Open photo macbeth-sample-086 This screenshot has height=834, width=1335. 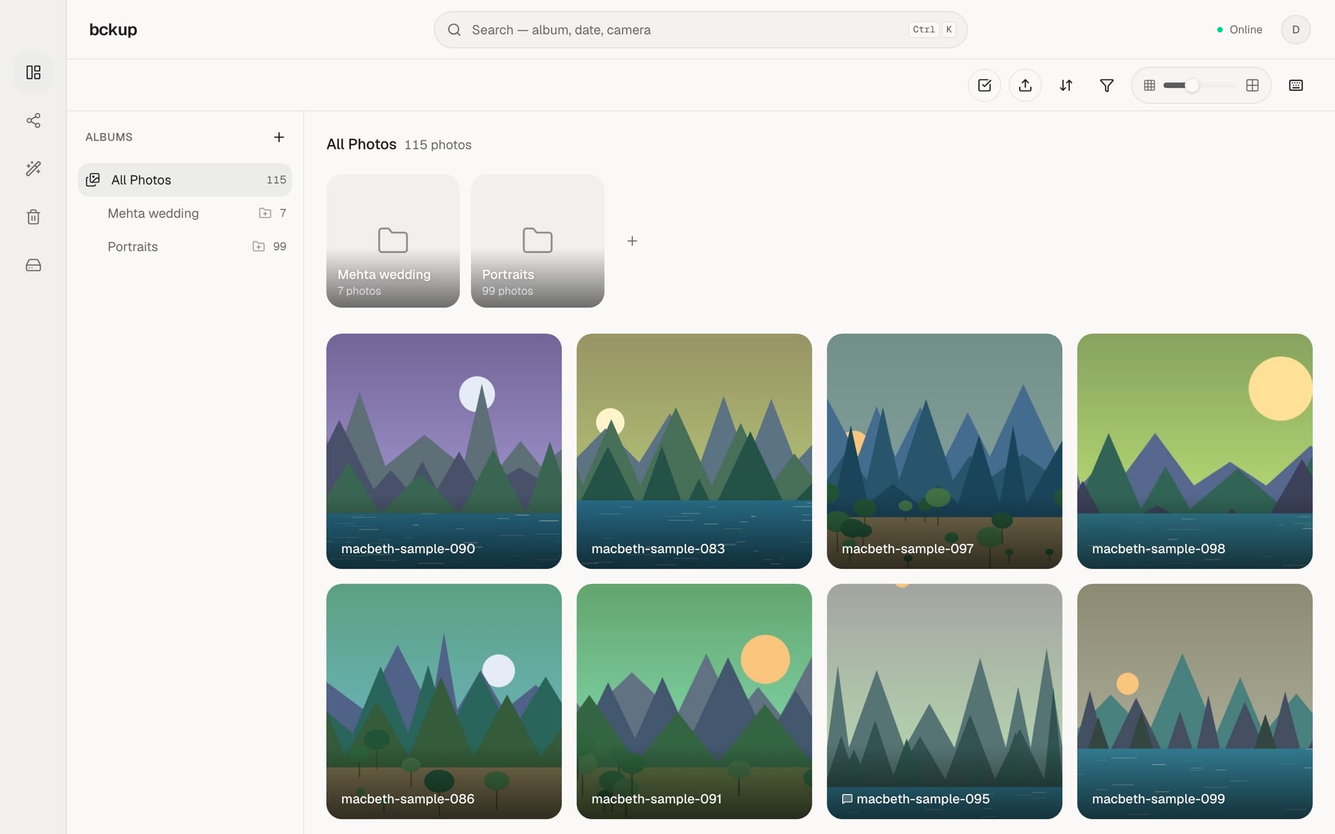[x=444, y=701]
